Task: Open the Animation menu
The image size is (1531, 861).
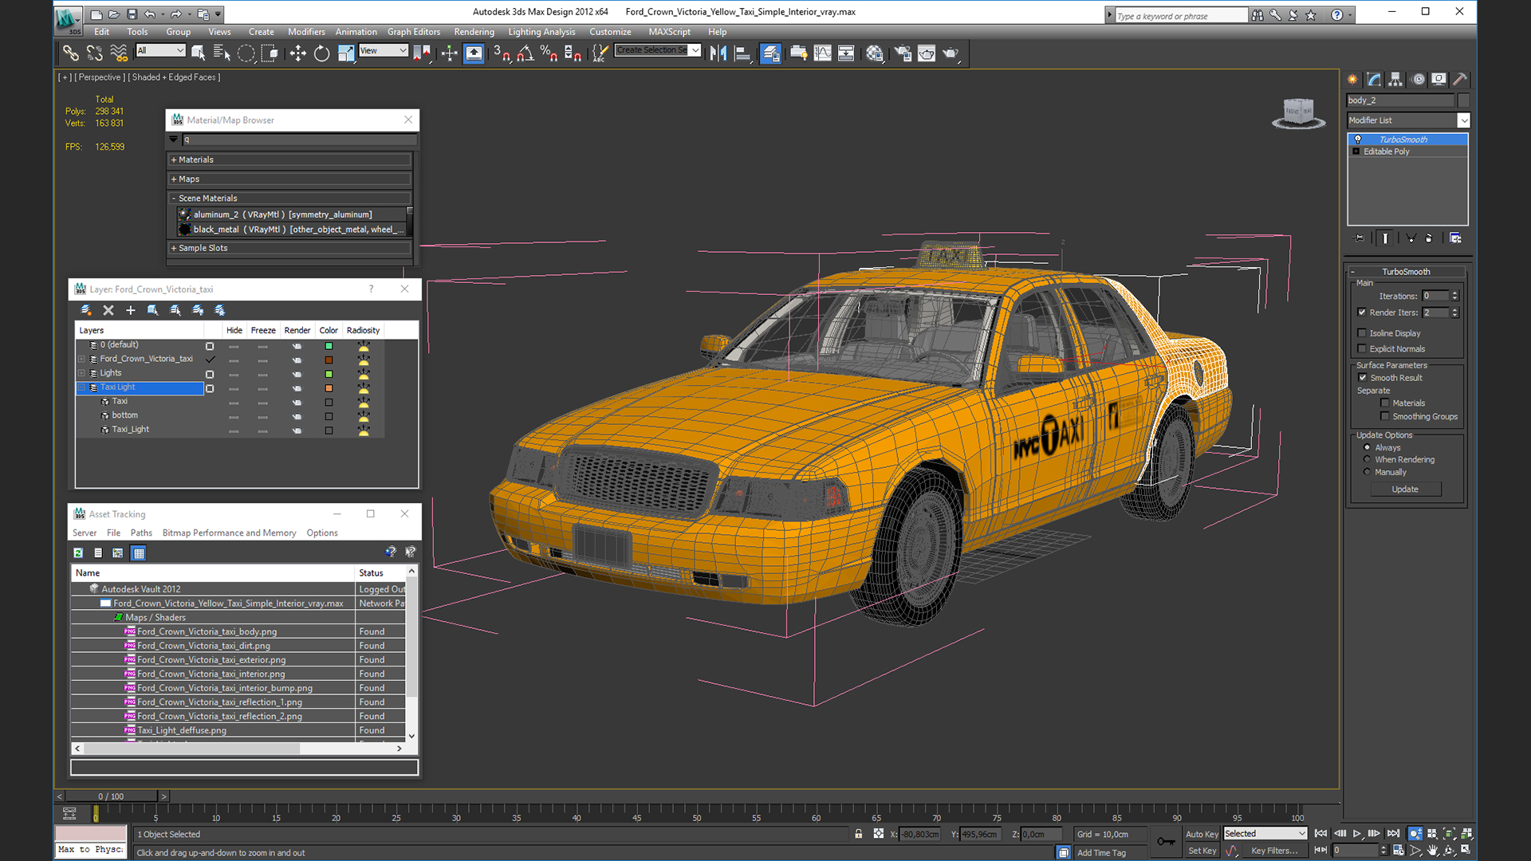Action: coord(356,32)
